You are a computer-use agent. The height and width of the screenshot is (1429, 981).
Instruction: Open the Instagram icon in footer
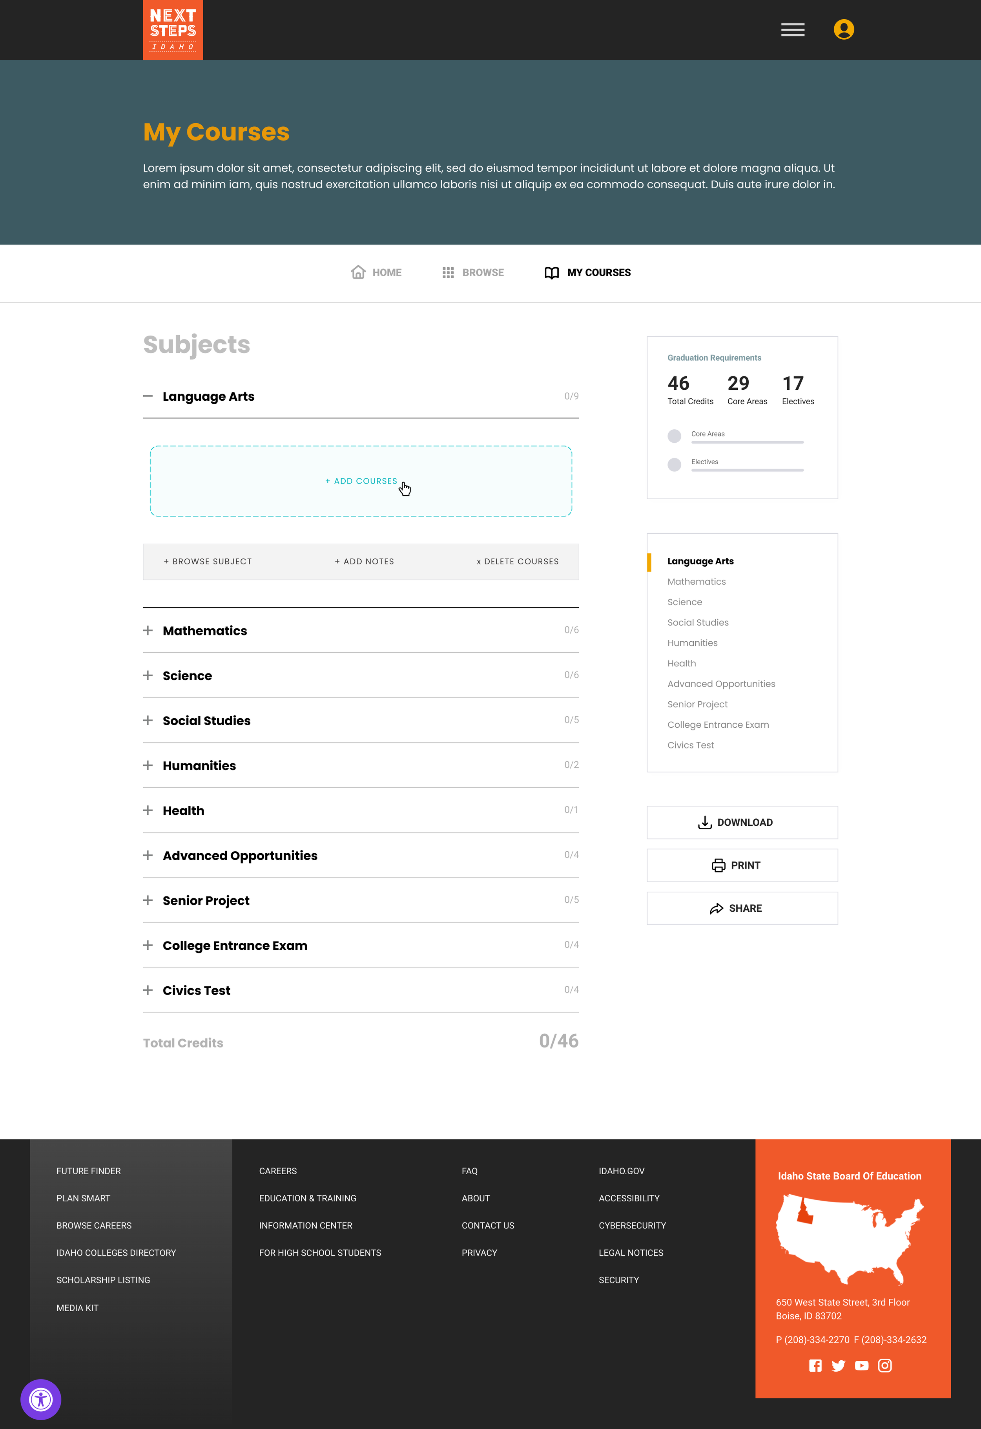click(884, 1366)
